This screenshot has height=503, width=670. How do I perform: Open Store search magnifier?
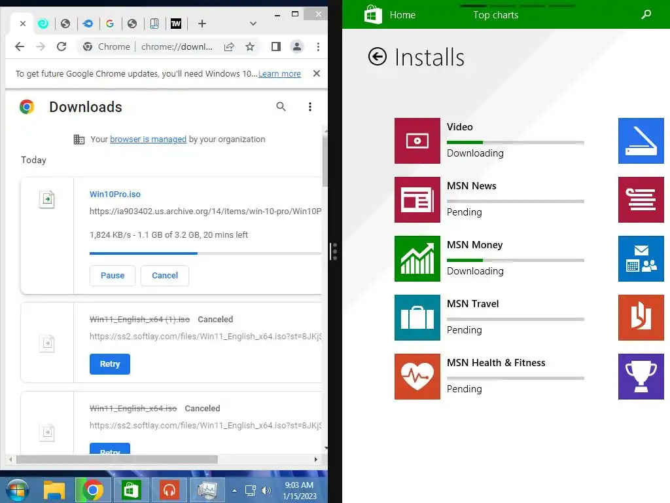tap(646, 14)
